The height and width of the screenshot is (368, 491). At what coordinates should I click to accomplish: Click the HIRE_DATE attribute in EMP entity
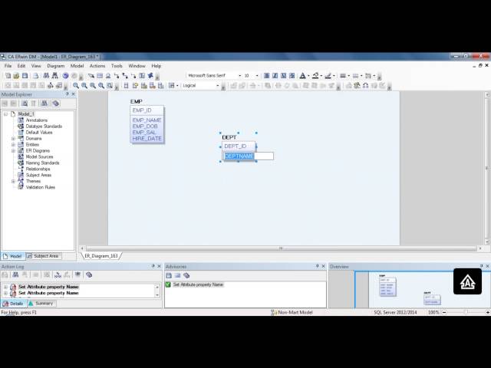point(147,138)
